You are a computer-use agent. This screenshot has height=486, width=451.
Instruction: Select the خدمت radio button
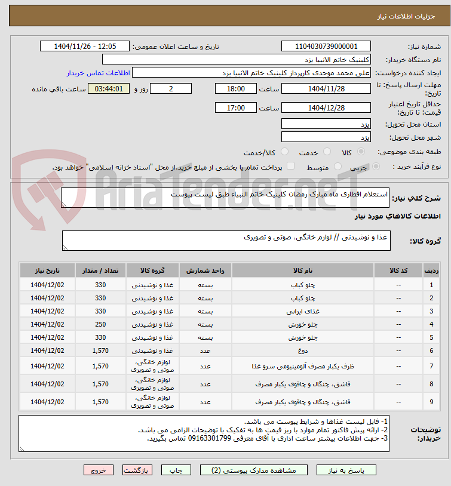point(327,152)
